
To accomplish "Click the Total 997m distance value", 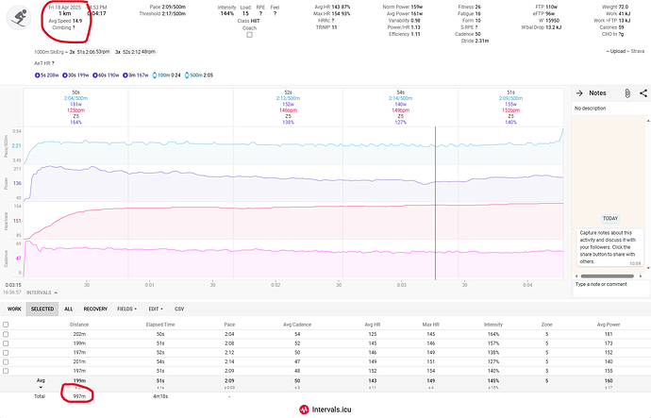I will click(79, 396).
